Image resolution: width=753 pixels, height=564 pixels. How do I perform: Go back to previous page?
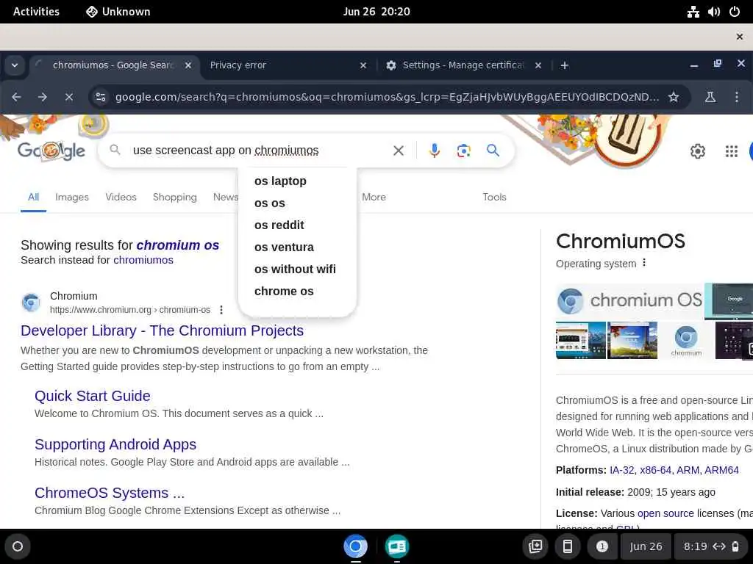click(16, 97)
